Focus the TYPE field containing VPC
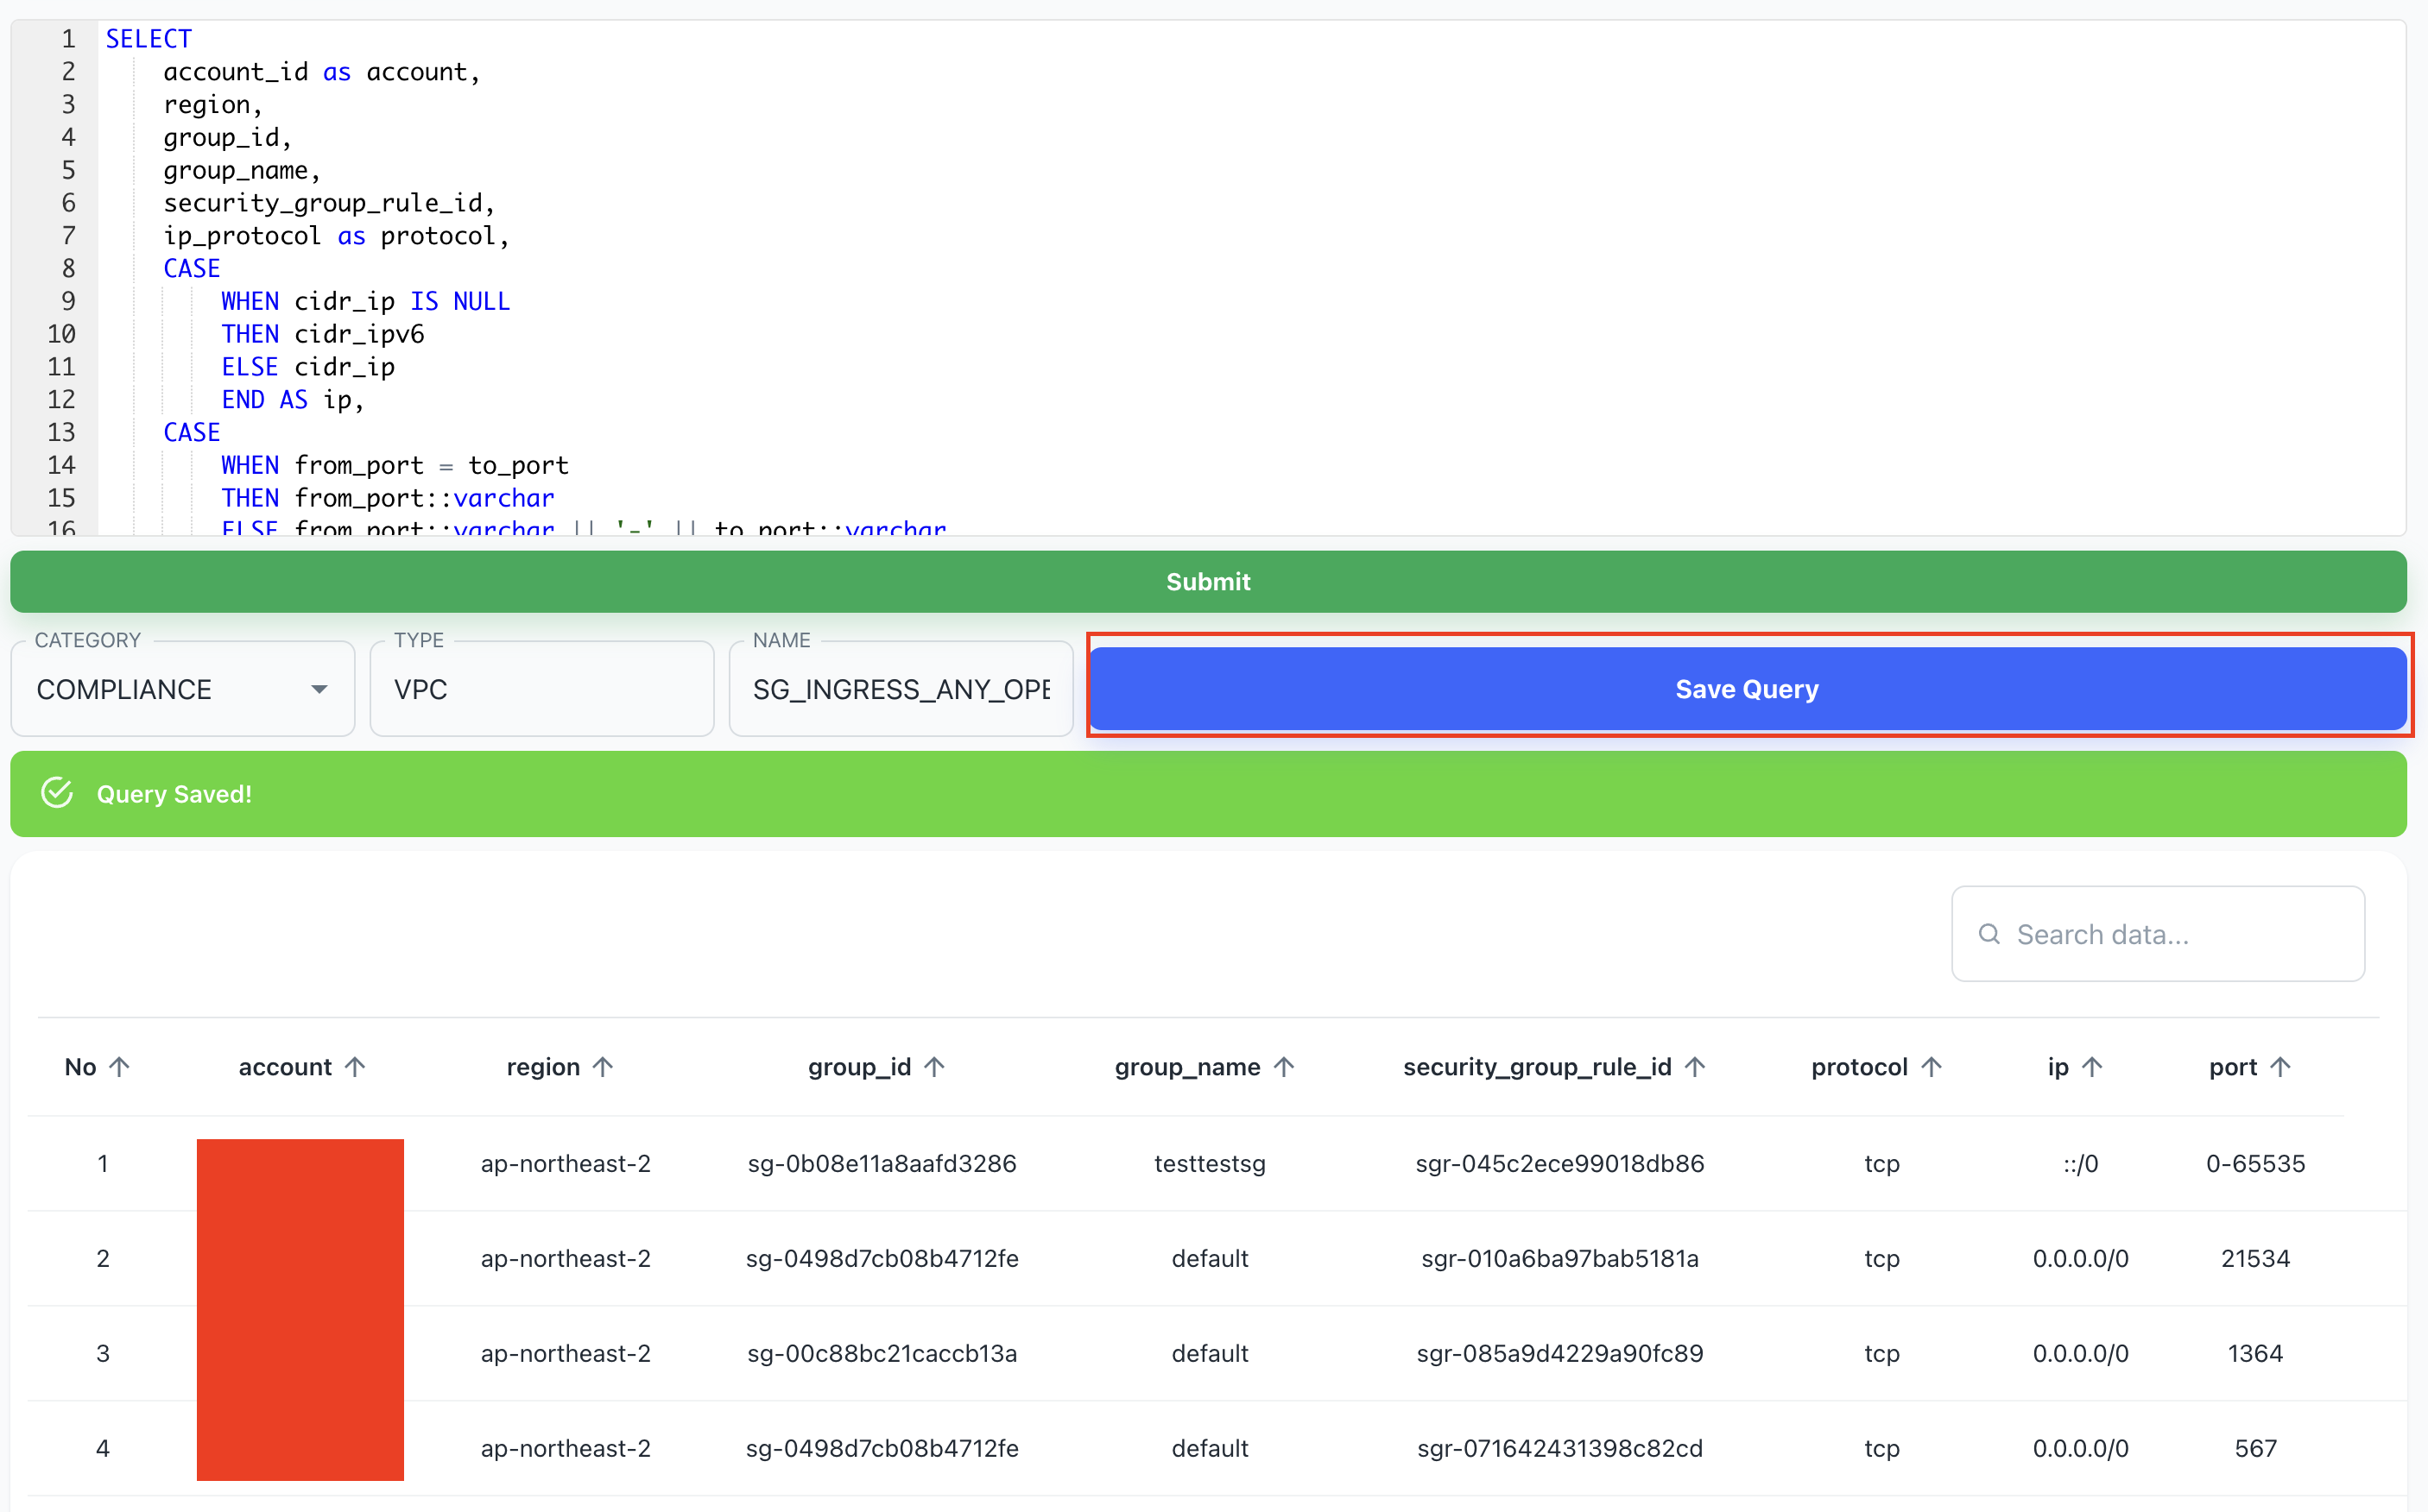2428x1512 pixels. (541, 689)
